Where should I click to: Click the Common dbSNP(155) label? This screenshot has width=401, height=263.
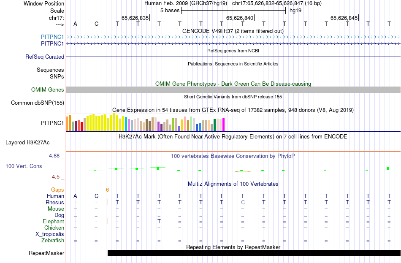point(38,103)
